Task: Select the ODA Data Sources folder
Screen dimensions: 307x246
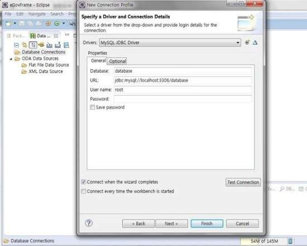Action: tap(40, 59)
